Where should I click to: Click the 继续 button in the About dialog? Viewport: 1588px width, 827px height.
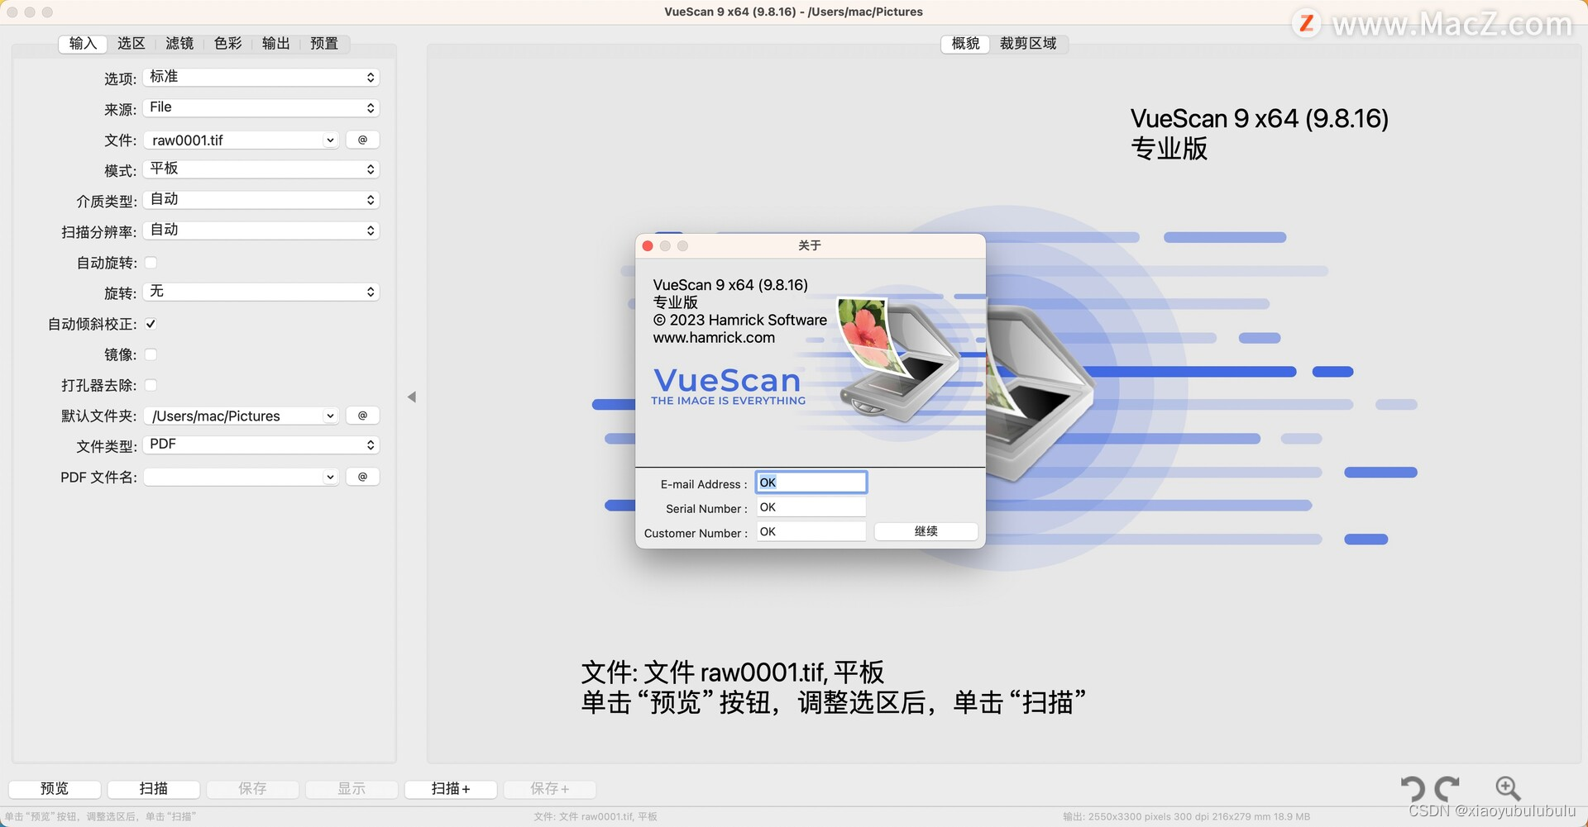pyautogui.click(x=926, y=531)
